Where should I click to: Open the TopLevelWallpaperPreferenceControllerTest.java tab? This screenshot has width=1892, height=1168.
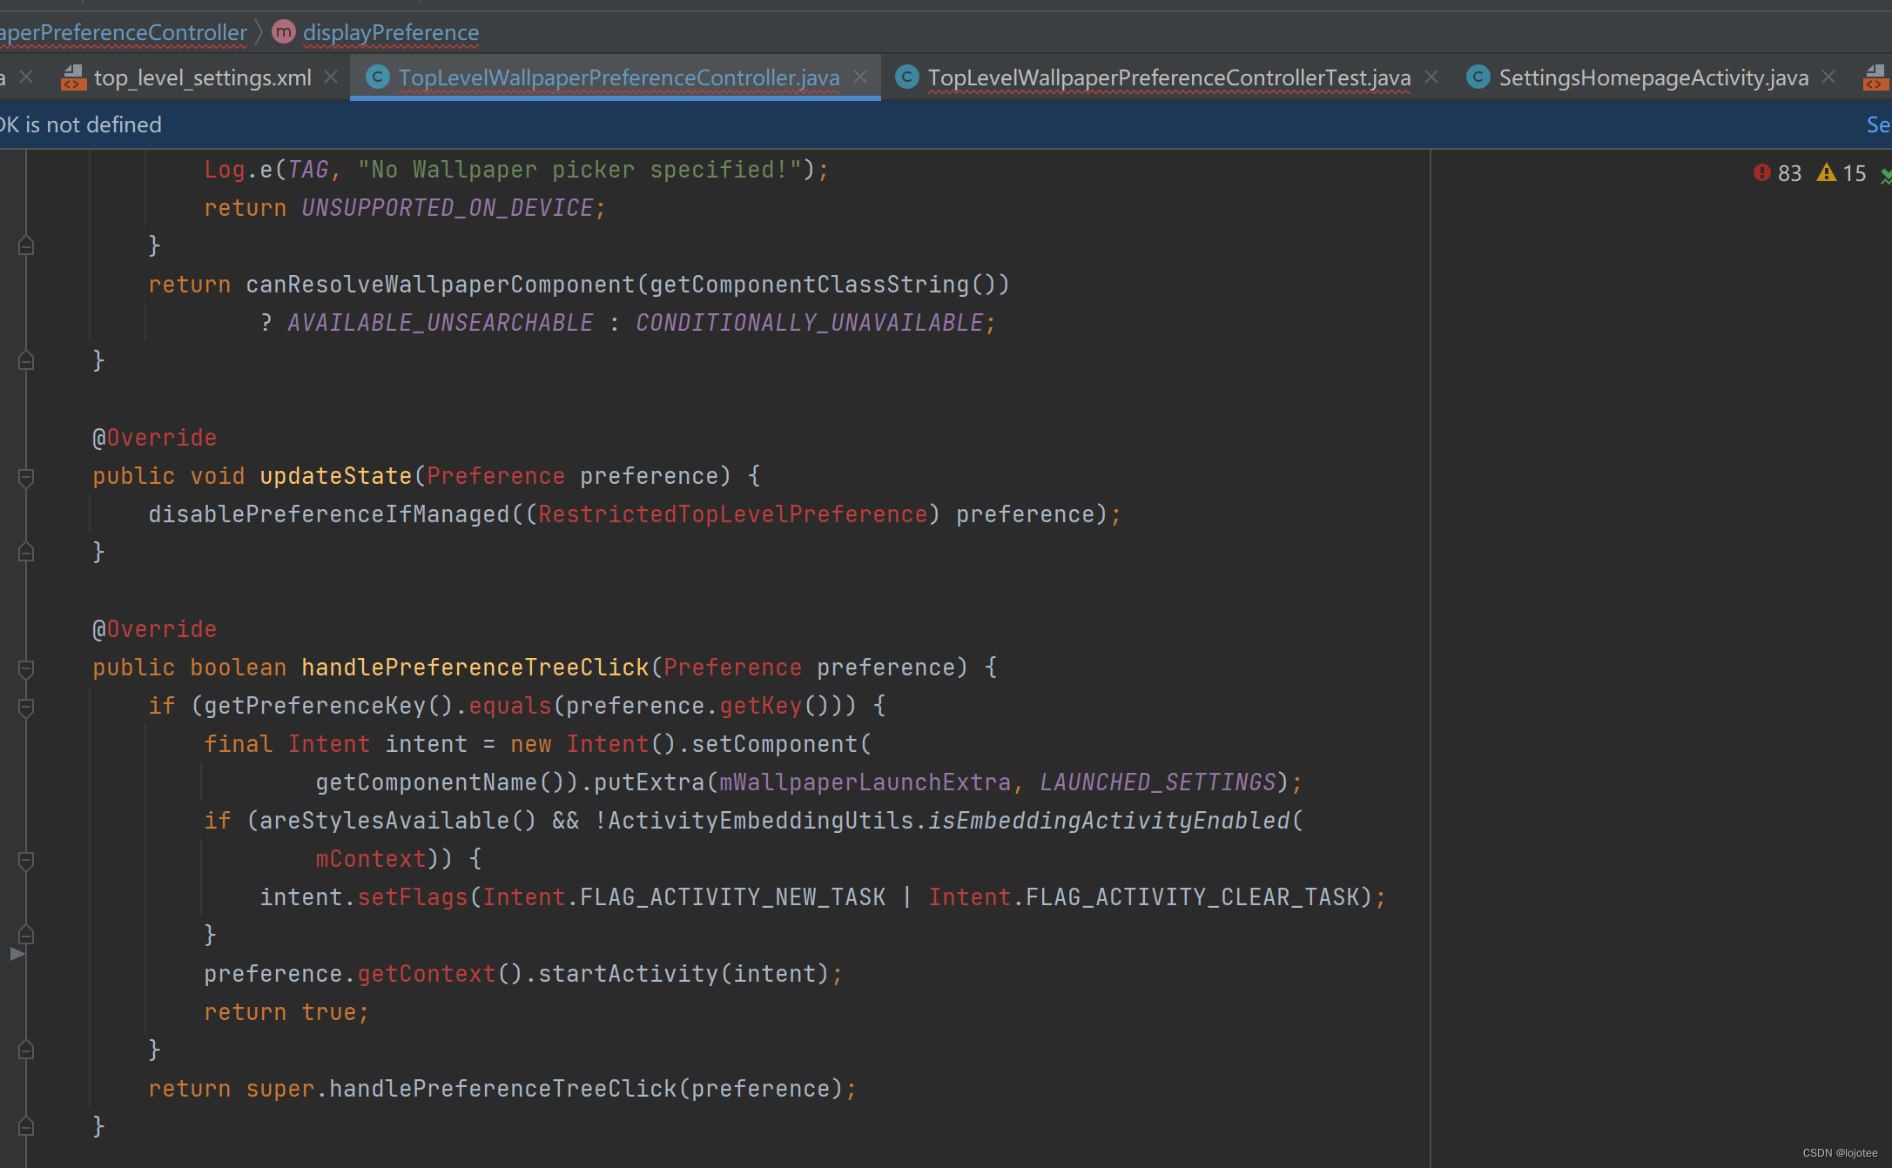click(1168, 77)
